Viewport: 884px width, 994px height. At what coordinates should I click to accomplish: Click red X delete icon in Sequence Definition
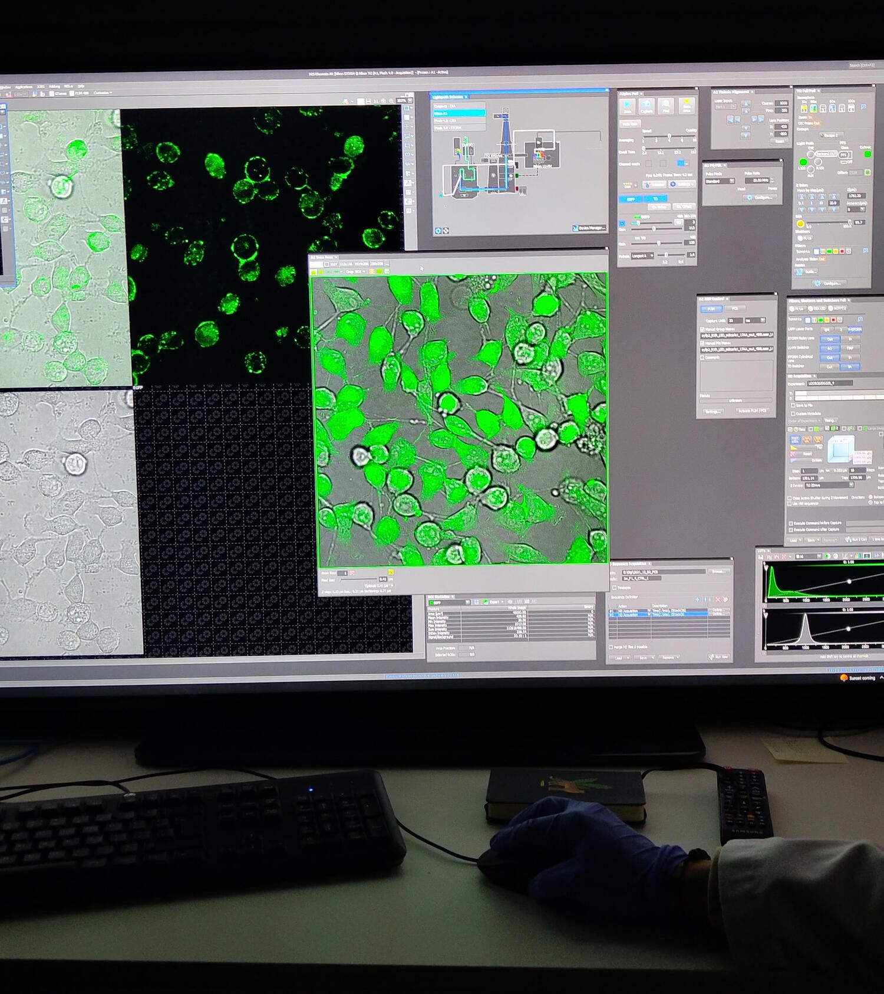tap(717, 599)
